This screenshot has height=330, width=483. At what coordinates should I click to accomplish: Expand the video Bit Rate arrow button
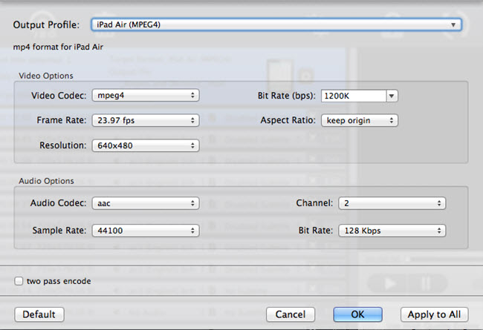point(392,96)
